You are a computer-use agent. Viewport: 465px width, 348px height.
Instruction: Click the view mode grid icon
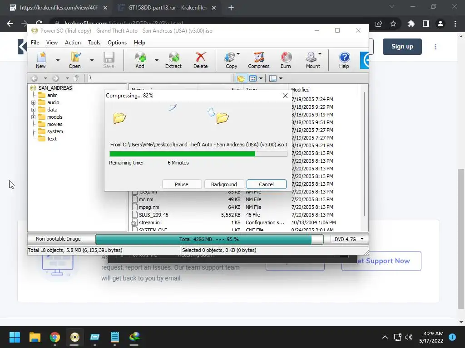point(252,78)
